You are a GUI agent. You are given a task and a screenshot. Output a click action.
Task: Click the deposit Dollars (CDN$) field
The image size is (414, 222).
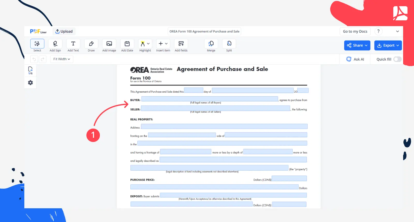pyautogui.click(x=289, y=204)
